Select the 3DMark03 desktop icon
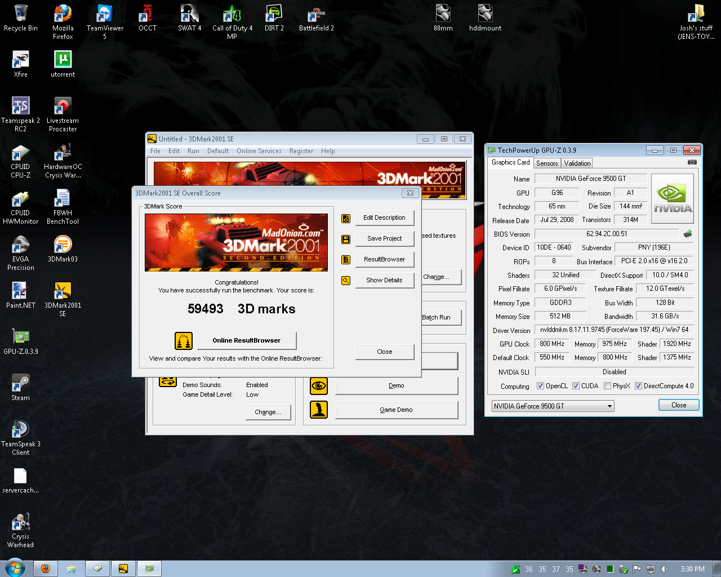Image resolution: width=721 pixels, height=577 pixels. tap(63, 249)
